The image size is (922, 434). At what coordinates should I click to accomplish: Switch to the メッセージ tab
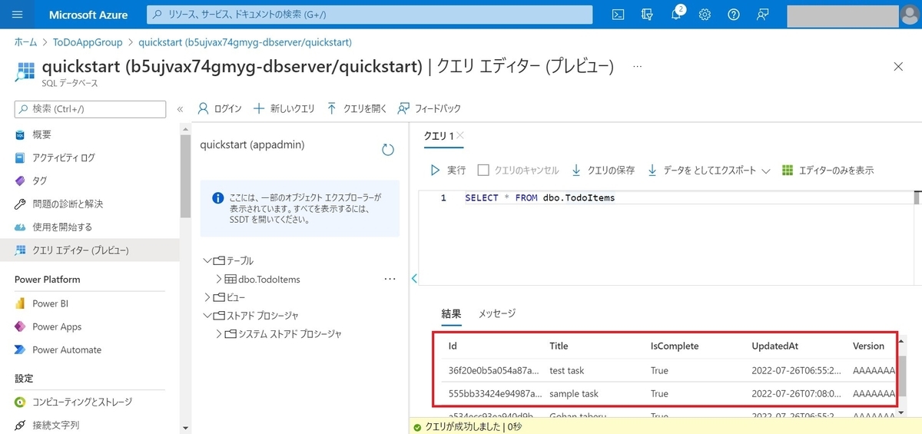497,313
